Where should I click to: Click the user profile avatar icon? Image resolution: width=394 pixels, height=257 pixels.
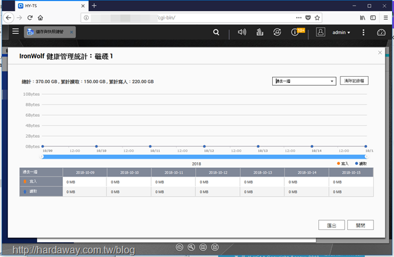(x=320, y=32)
